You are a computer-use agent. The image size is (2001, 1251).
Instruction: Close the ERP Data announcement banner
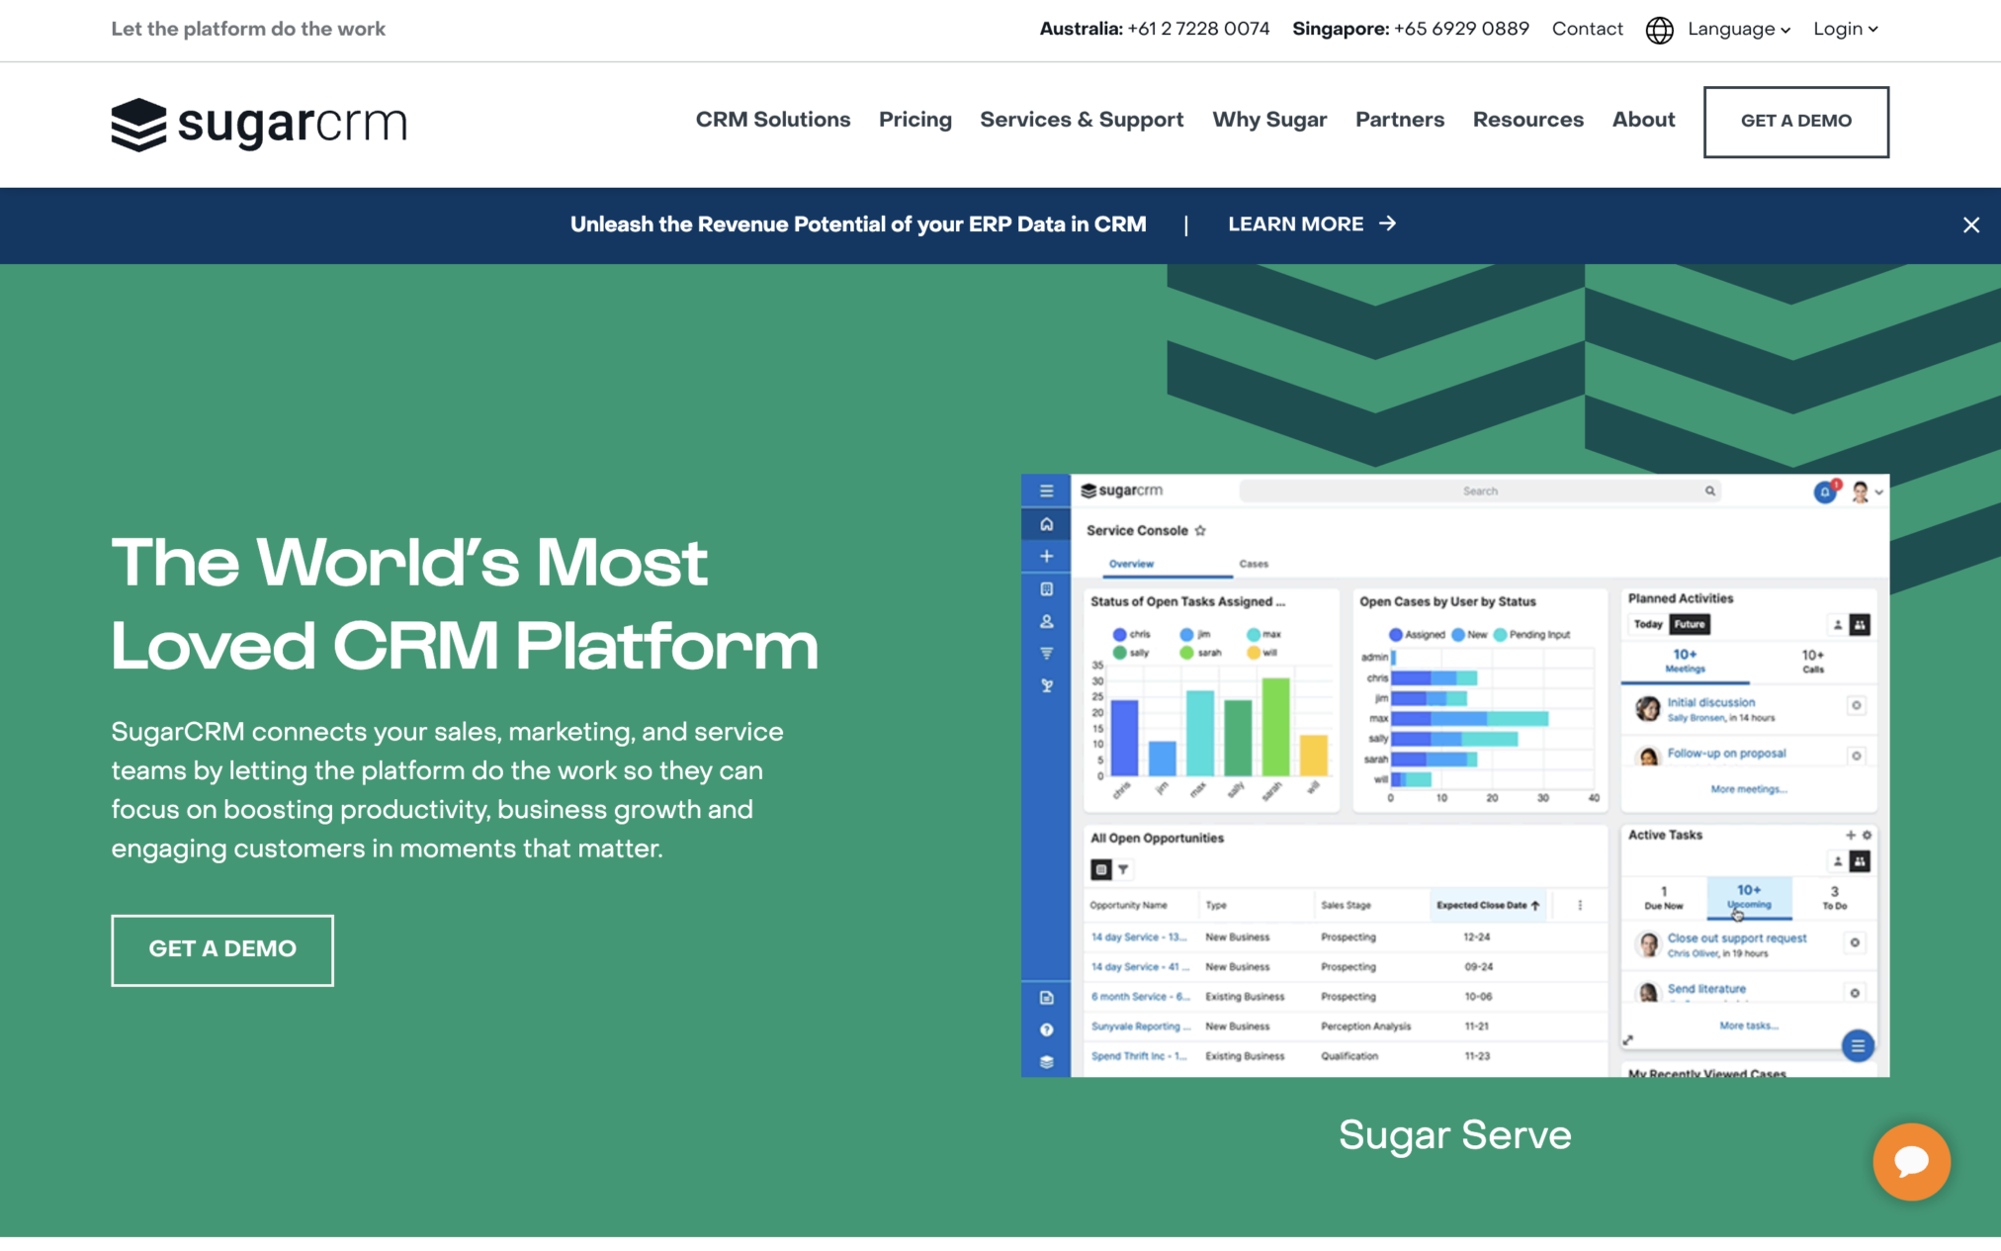click(1970, 225)
